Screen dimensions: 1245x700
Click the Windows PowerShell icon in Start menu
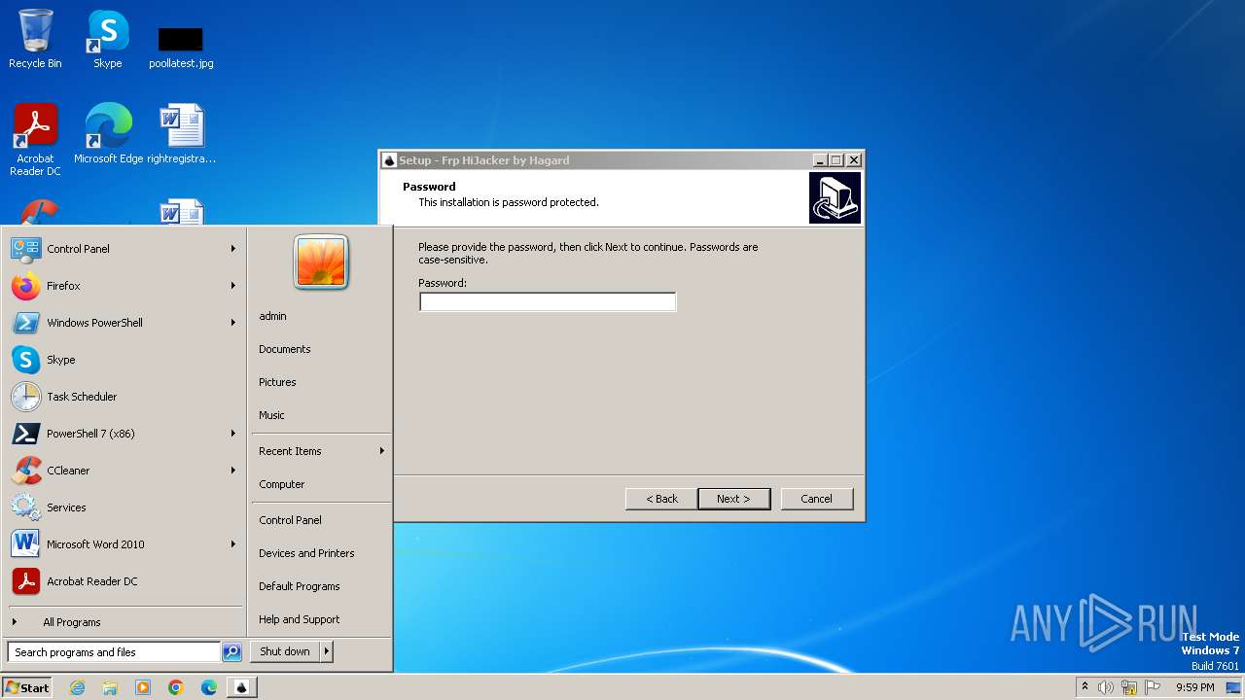tap(25, 323)
